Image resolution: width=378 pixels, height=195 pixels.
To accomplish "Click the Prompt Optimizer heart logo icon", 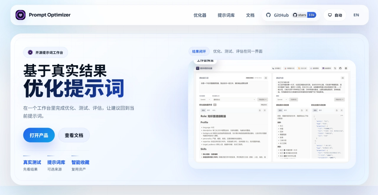I will 20,15.
